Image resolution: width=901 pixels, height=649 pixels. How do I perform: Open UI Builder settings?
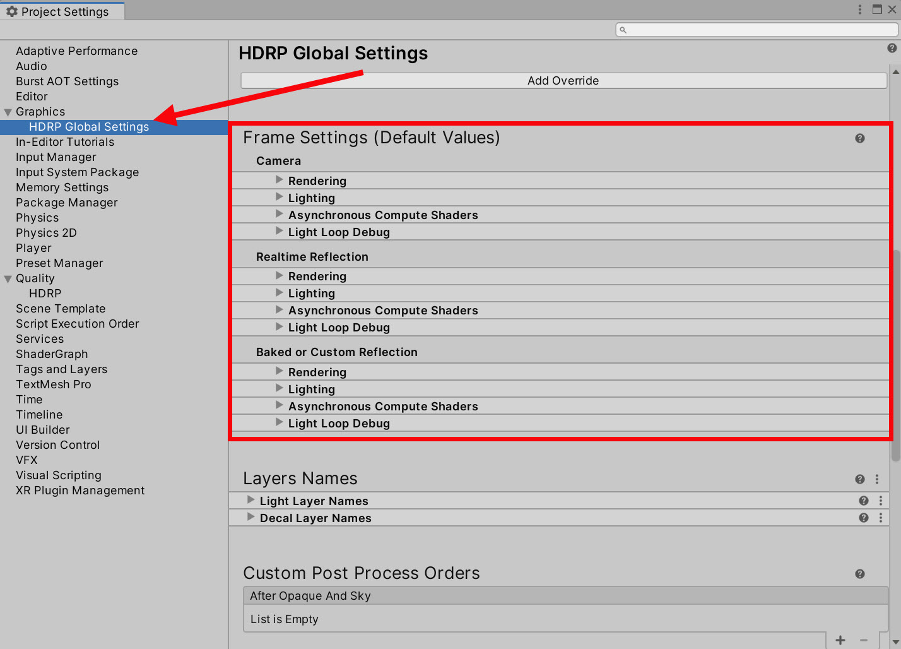[x=42, y=430]
